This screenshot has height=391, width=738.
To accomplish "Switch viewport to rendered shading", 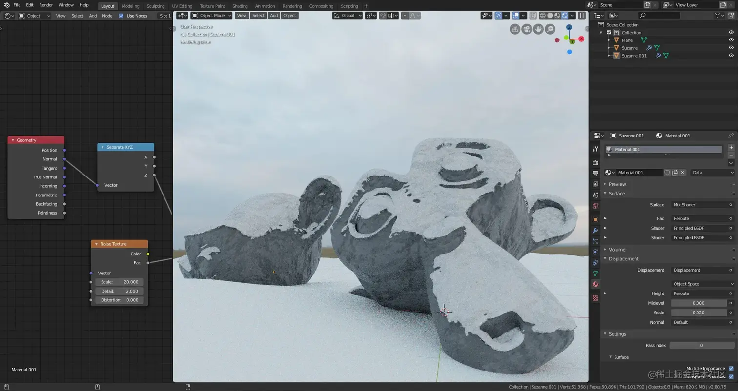I will (x=565, y=16).
